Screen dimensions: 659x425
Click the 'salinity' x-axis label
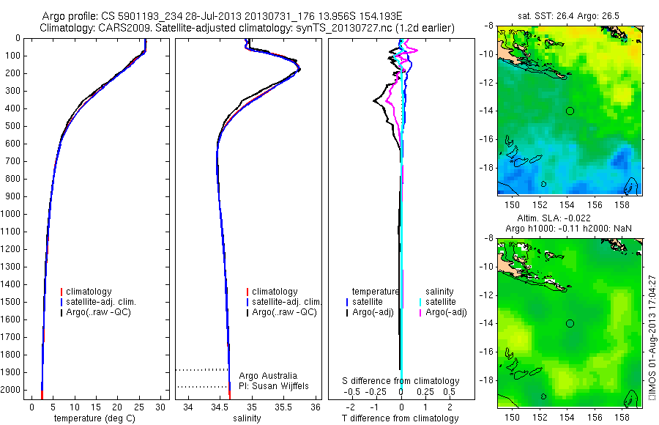point(247,418)
